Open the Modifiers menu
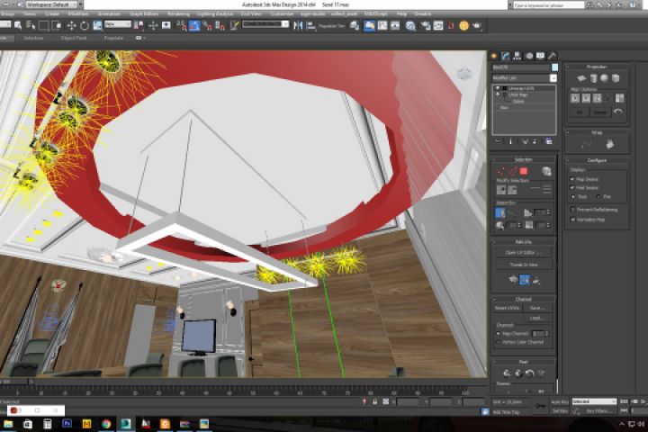Screen dimensions: 648x432 tap(78, 14)
